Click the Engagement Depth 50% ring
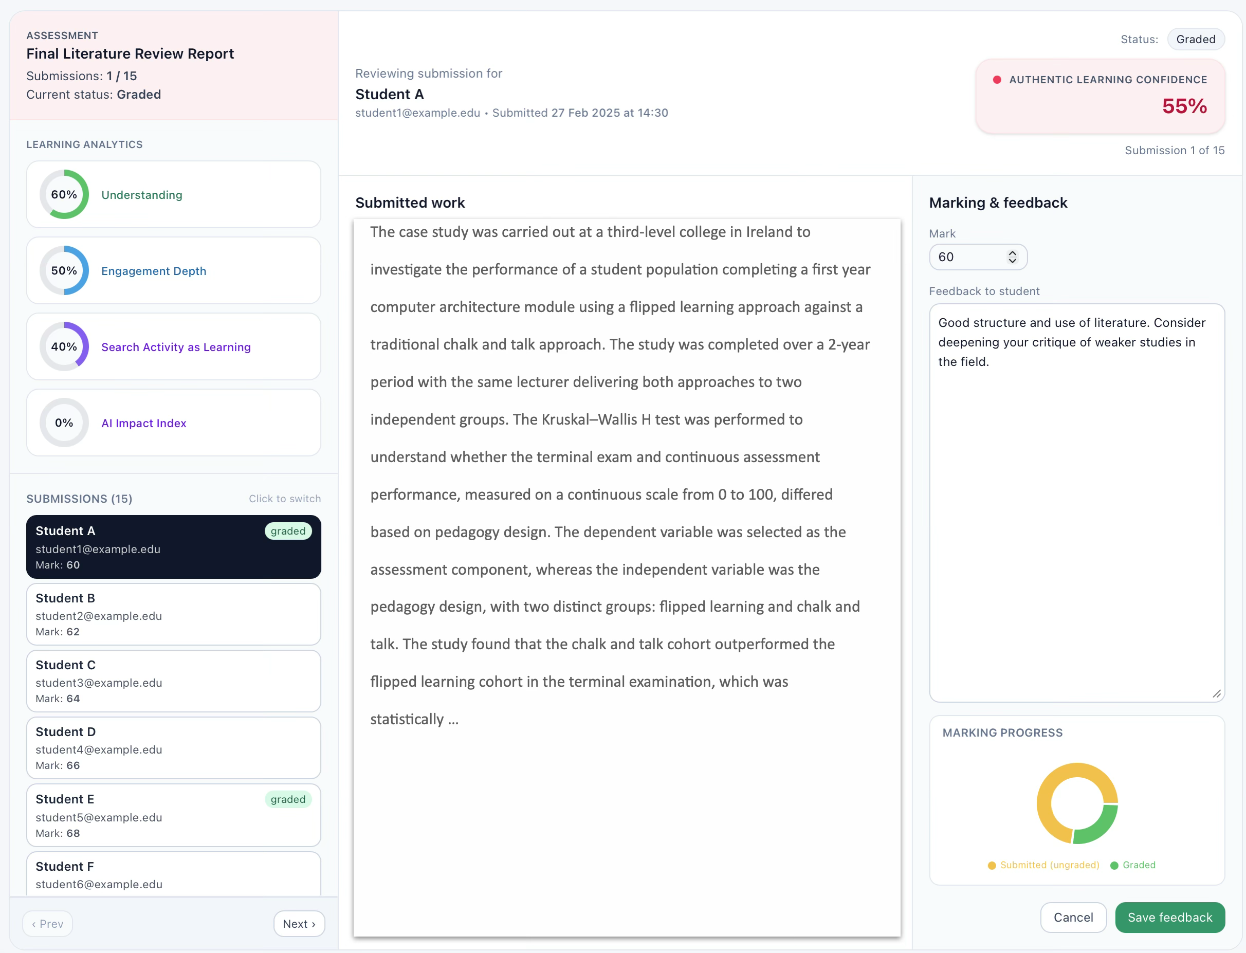The height and width of the screenshot is (953, 1246). point(64,270)
